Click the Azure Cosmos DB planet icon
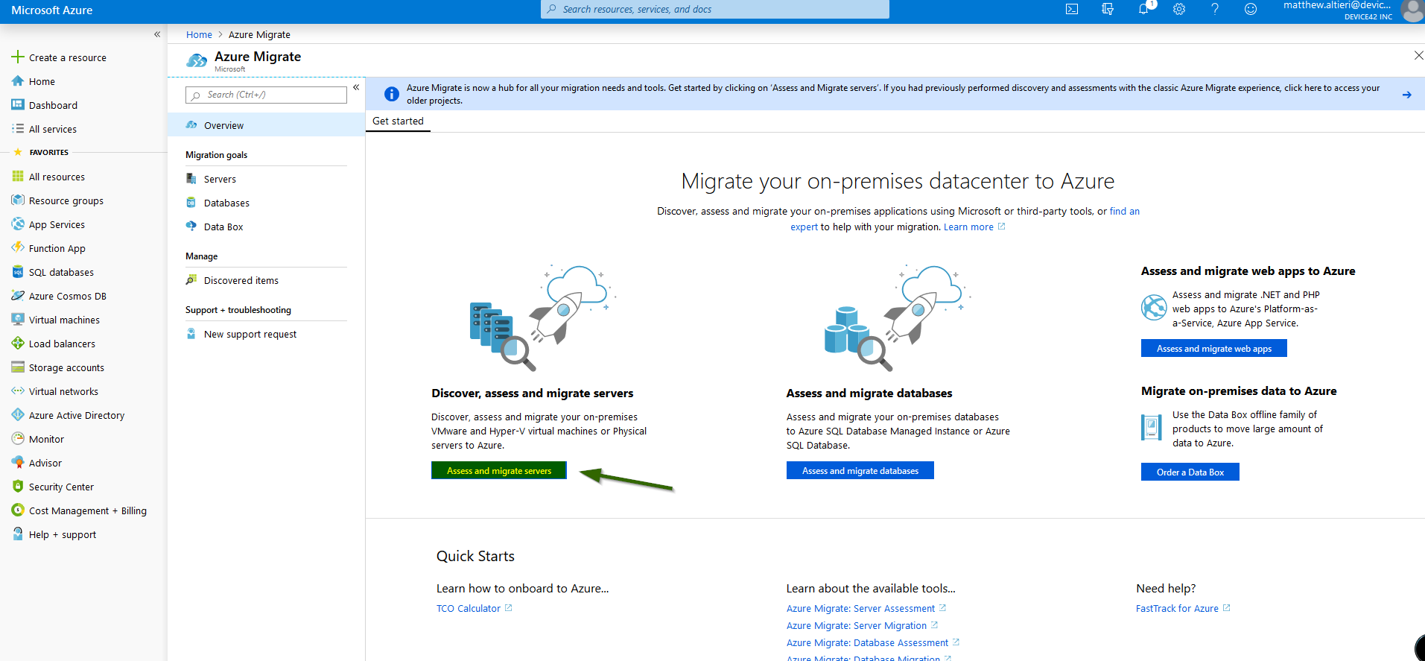Viewport: 1425px width, 661px height. 18,295
